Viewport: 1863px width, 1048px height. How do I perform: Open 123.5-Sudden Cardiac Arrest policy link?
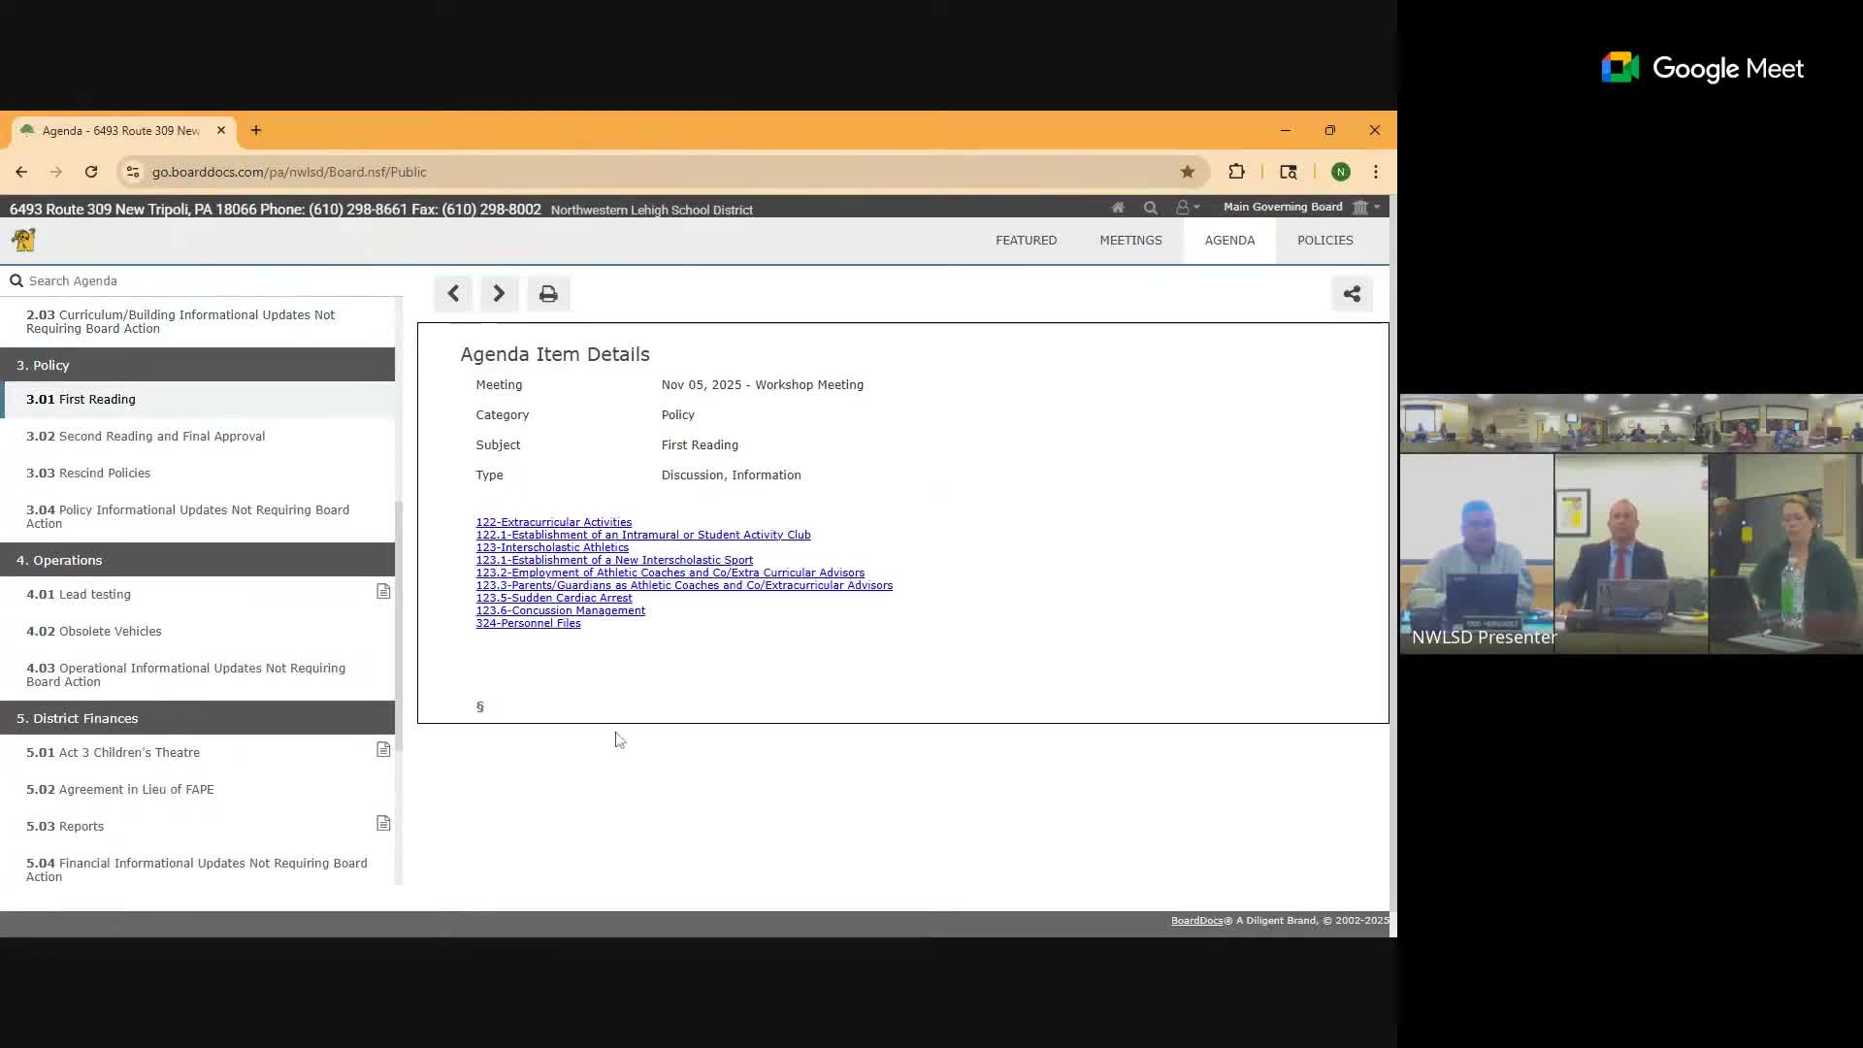tap(553, 598)
